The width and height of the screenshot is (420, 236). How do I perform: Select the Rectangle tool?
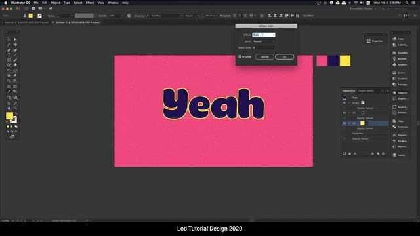[9, 60]
